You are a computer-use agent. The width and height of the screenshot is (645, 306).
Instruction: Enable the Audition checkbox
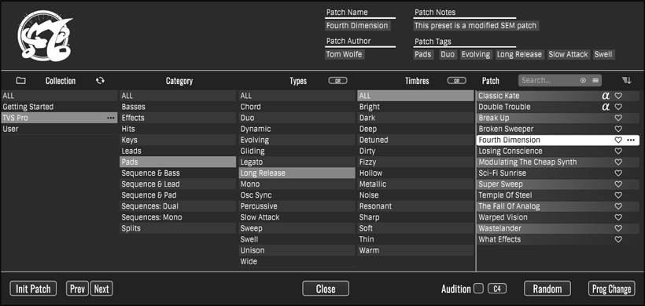click(478, 289)
